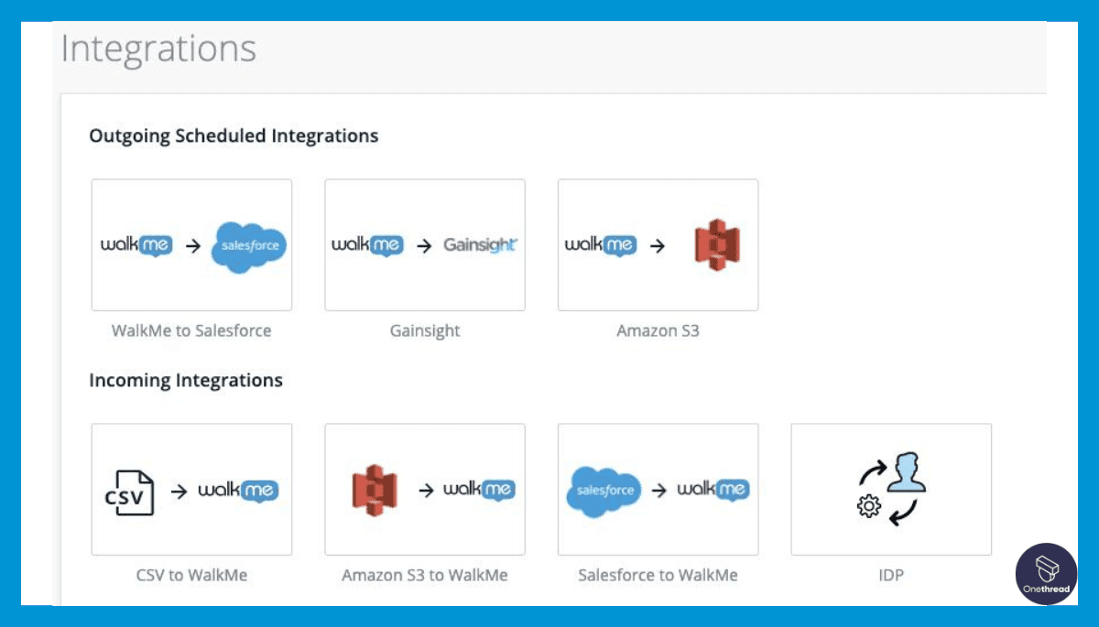Click the Onethread logo badge
The height and width of the screenshot is (627, 1099).
(1046, 574)
